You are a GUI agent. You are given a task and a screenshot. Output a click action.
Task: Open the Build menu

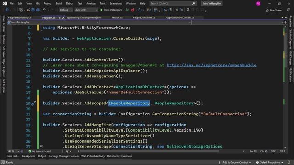click(x=59, y=3)
